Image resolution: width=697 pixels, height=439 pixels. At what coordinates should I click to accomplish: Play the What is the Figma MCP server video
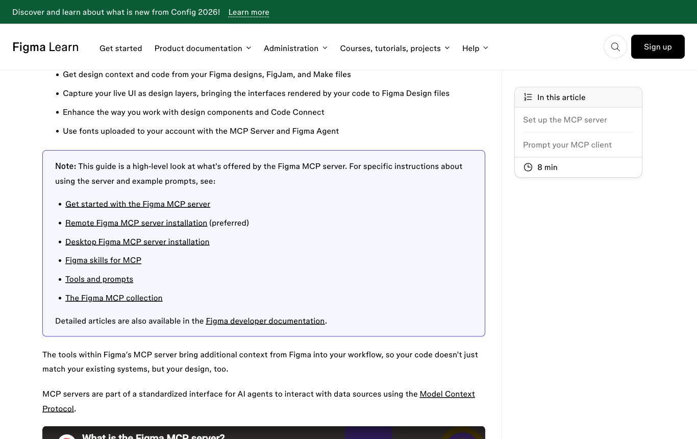tap(264, 433)
